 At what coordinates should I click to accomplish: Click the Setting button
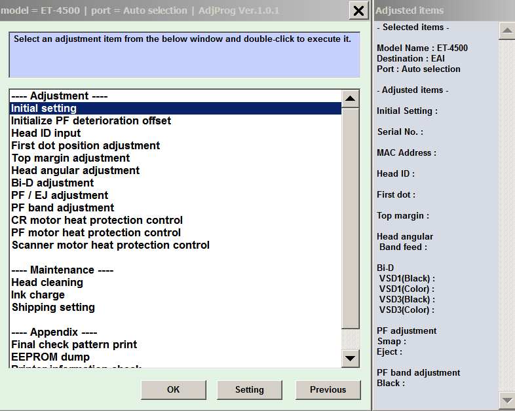click(x=250, y=389)
